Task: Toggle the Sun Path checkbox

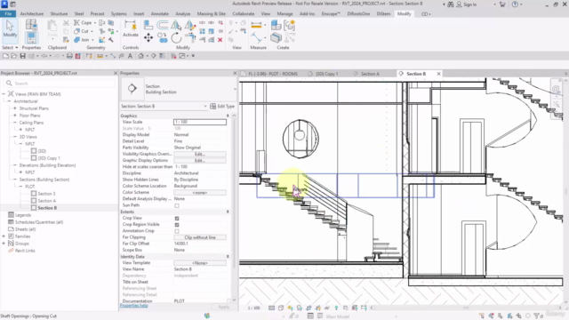Action: tap(177, 205)
